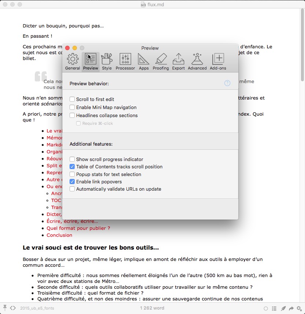Enable Mini Map navigation checkbox
Viewport: 305px width, 314px height.
[72, 107]
